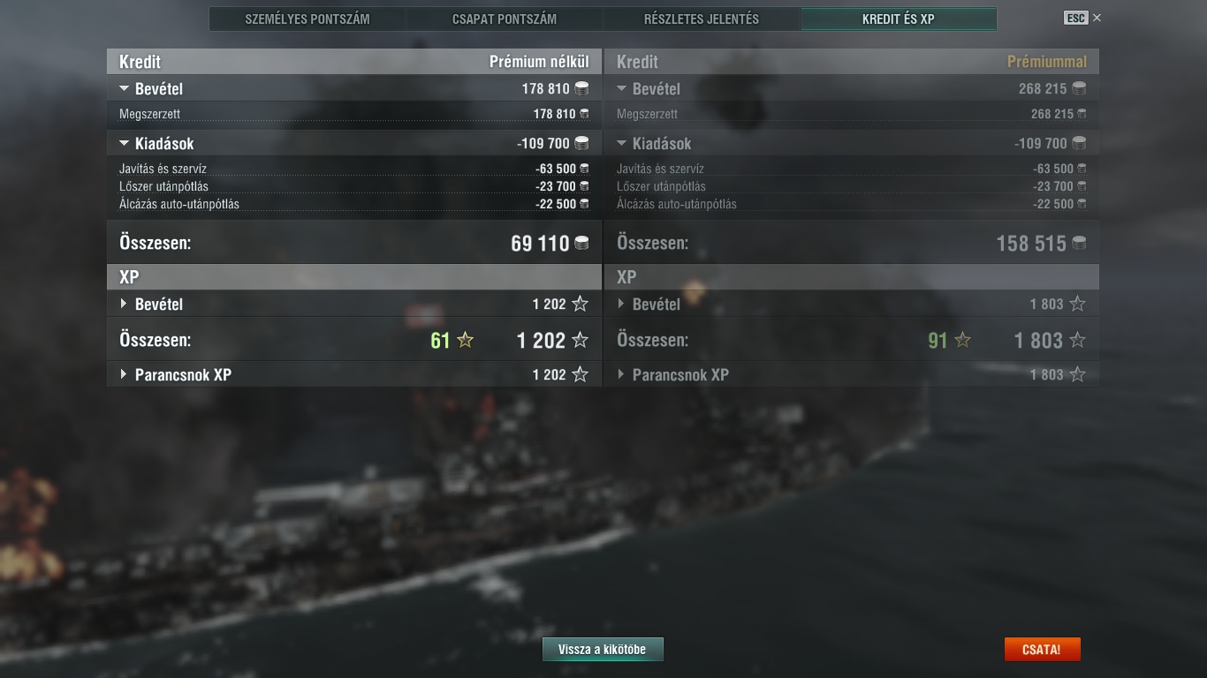Click the coin icon beside premium 158 515 total
This screenshot has width=1207, height=678.
point(1079,243)
